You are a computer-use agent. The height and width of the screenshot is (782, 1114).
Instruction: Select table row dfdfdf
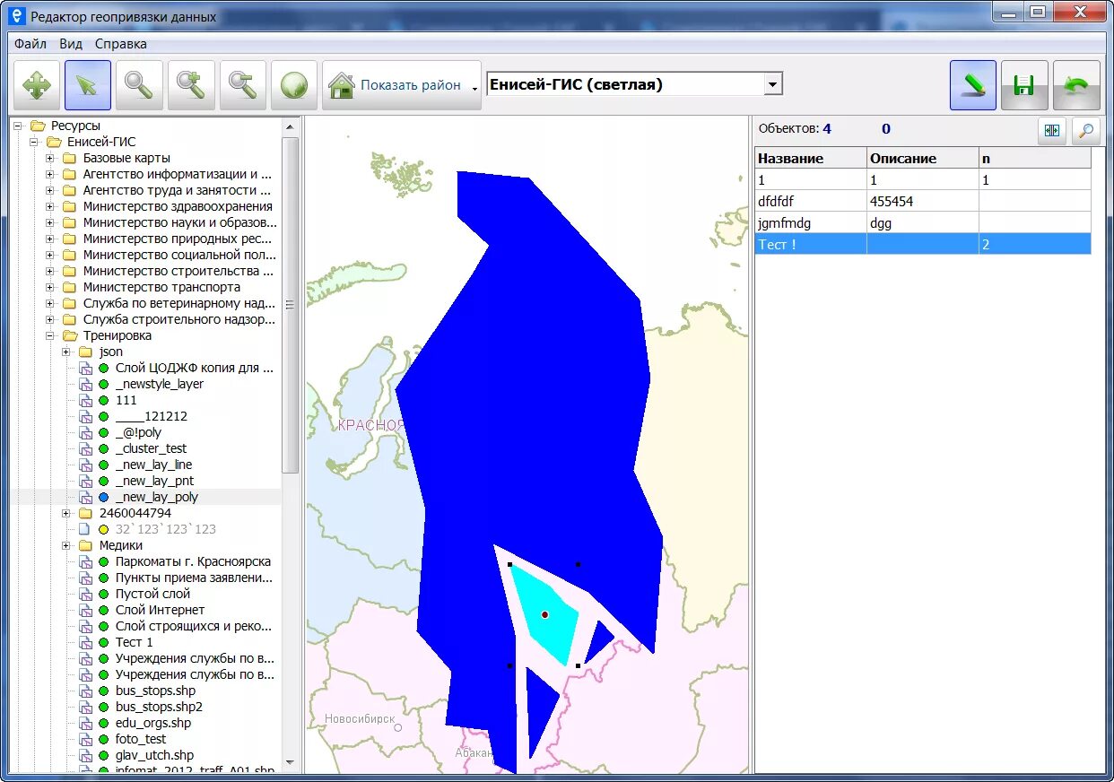click(923, 201)
